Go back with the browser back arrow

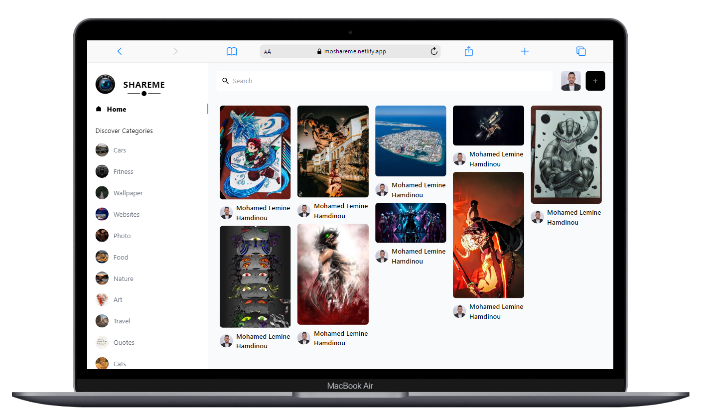120,51
